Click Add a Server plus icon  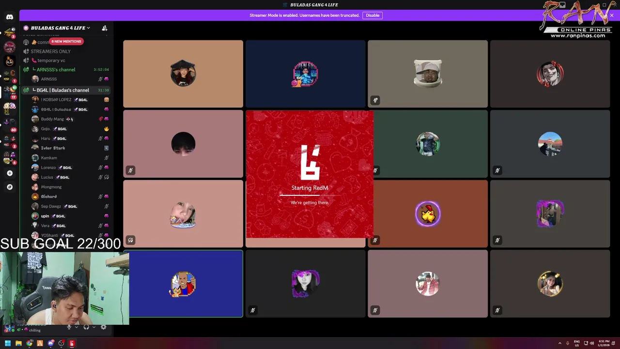coord(10,173)
